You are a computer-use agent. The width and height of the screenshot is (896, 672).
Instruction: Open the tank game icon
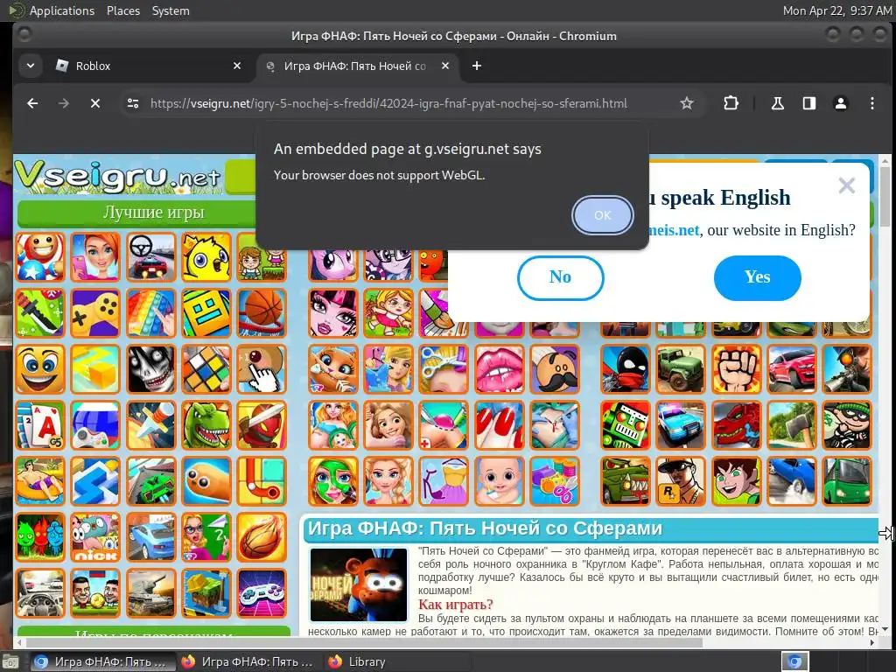point(150,593)
